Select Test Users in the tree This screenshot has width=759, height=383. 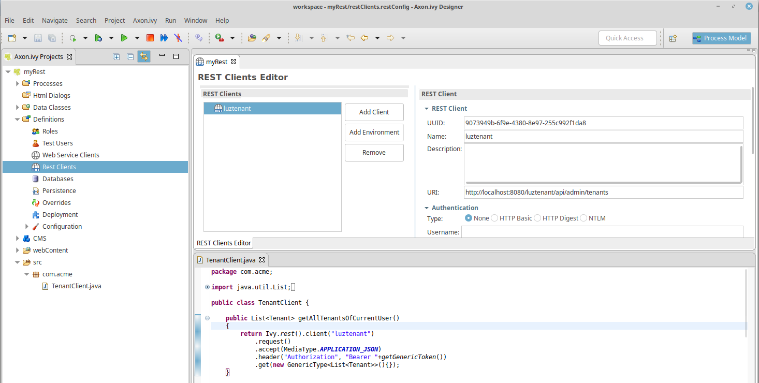coord(57,143)
